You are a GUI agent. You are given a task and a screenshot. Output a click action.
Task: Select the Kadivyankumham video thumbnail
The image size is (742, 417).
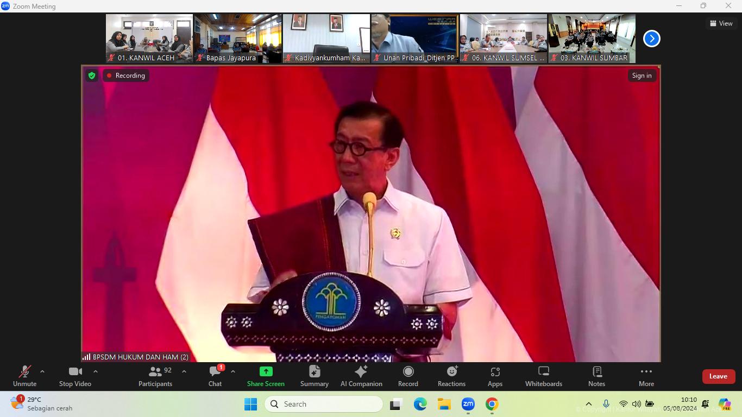(326, 39)
